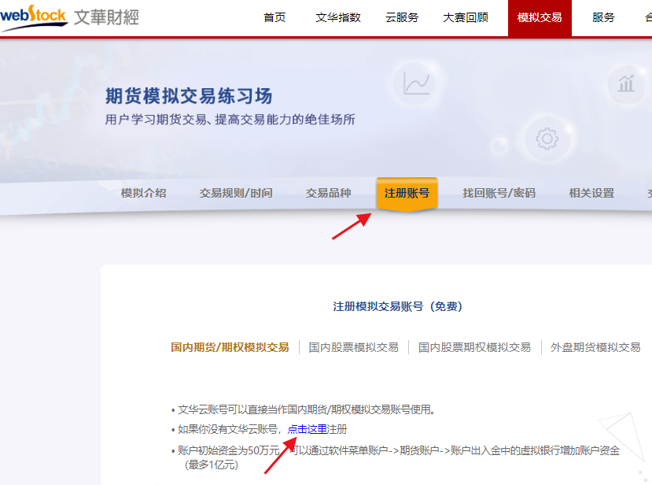Image resolution: width=652 pixels, height=485 pixels.
Task: Open the 大赛回顾 menu item
Action: click(x=466, y=17)
